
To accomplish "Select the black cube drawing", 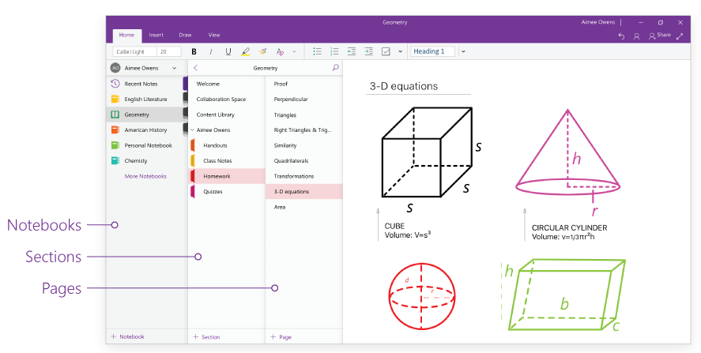I will click(427, 152).
